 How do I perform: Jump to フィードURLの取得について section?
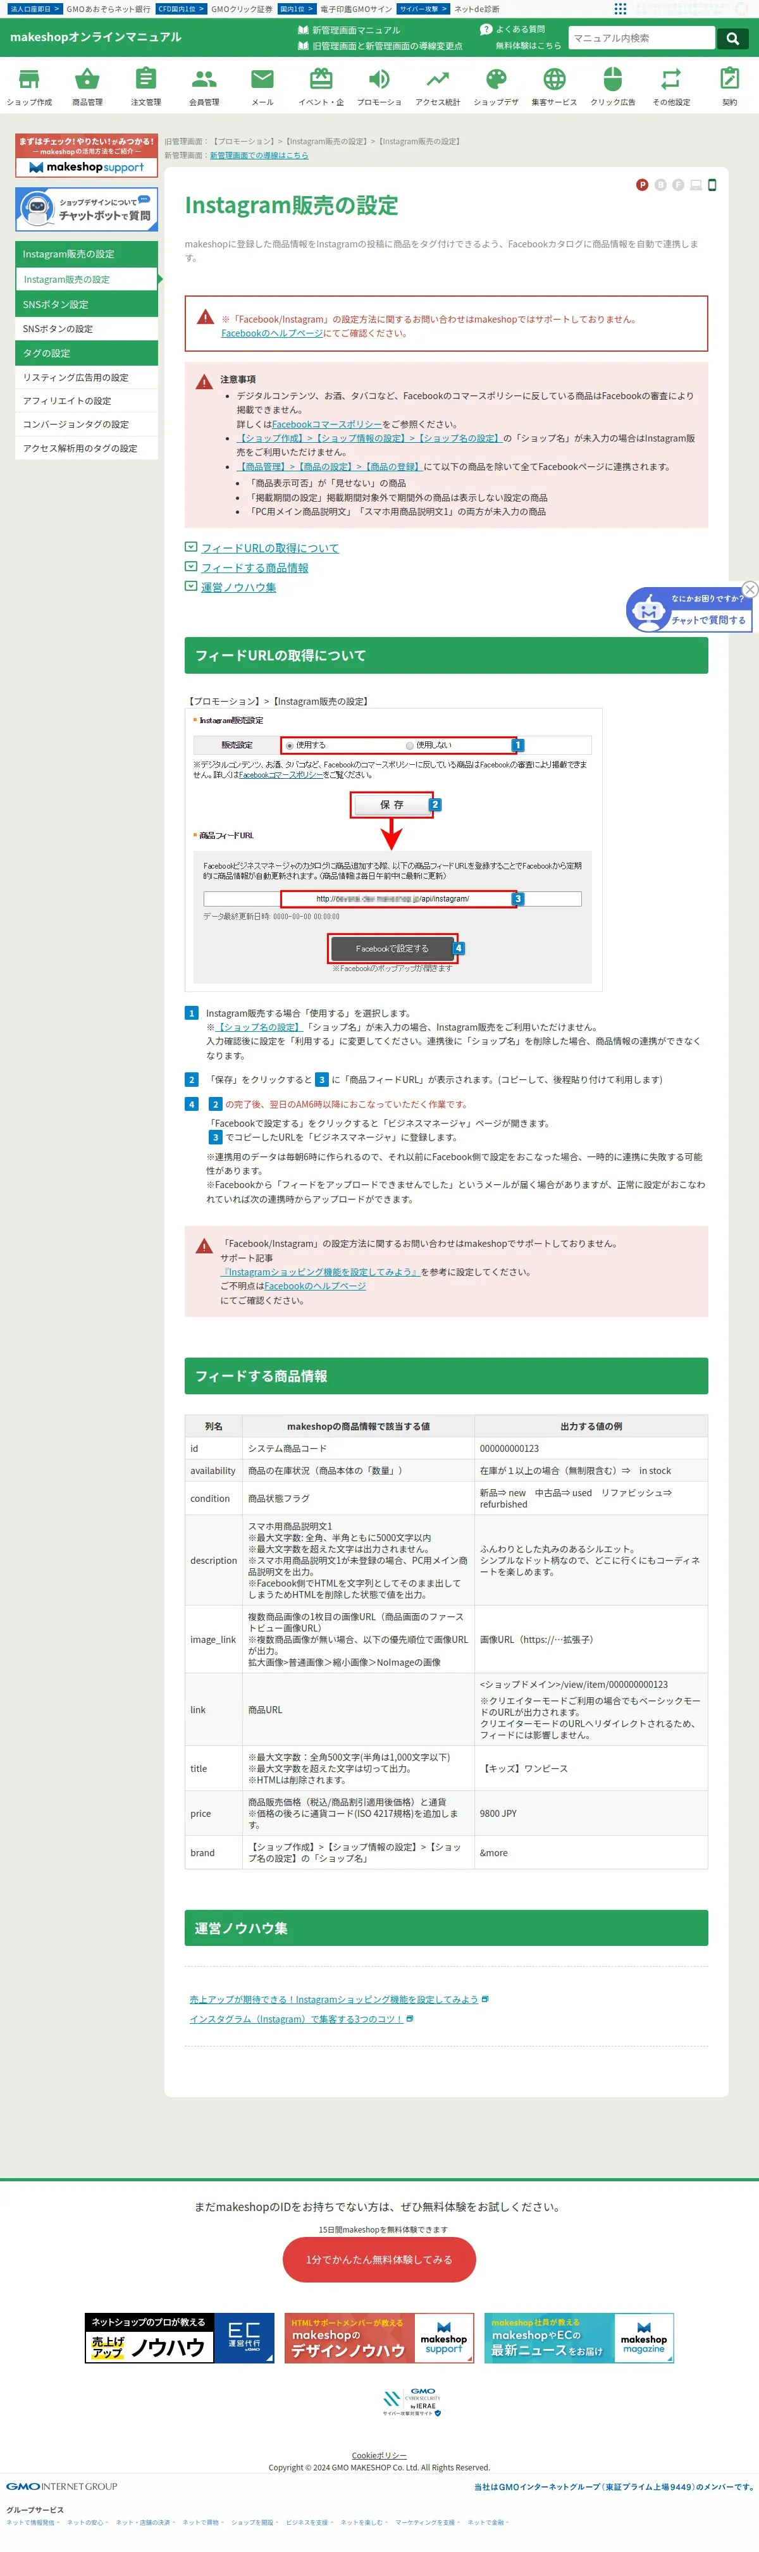[x=269, y=548]
